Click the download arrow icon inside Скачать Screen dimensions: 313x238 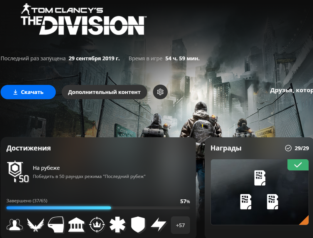tap(15, 92)
